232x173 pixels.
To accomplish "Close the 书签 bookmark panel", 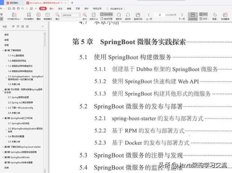I will pyautogui.click(x=43, y=26).
